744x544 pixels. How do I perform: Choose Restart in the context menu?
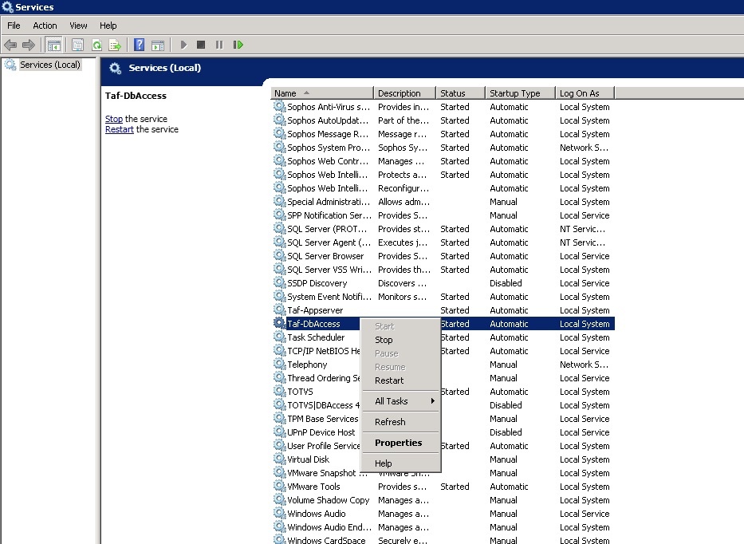click(400, 380)
